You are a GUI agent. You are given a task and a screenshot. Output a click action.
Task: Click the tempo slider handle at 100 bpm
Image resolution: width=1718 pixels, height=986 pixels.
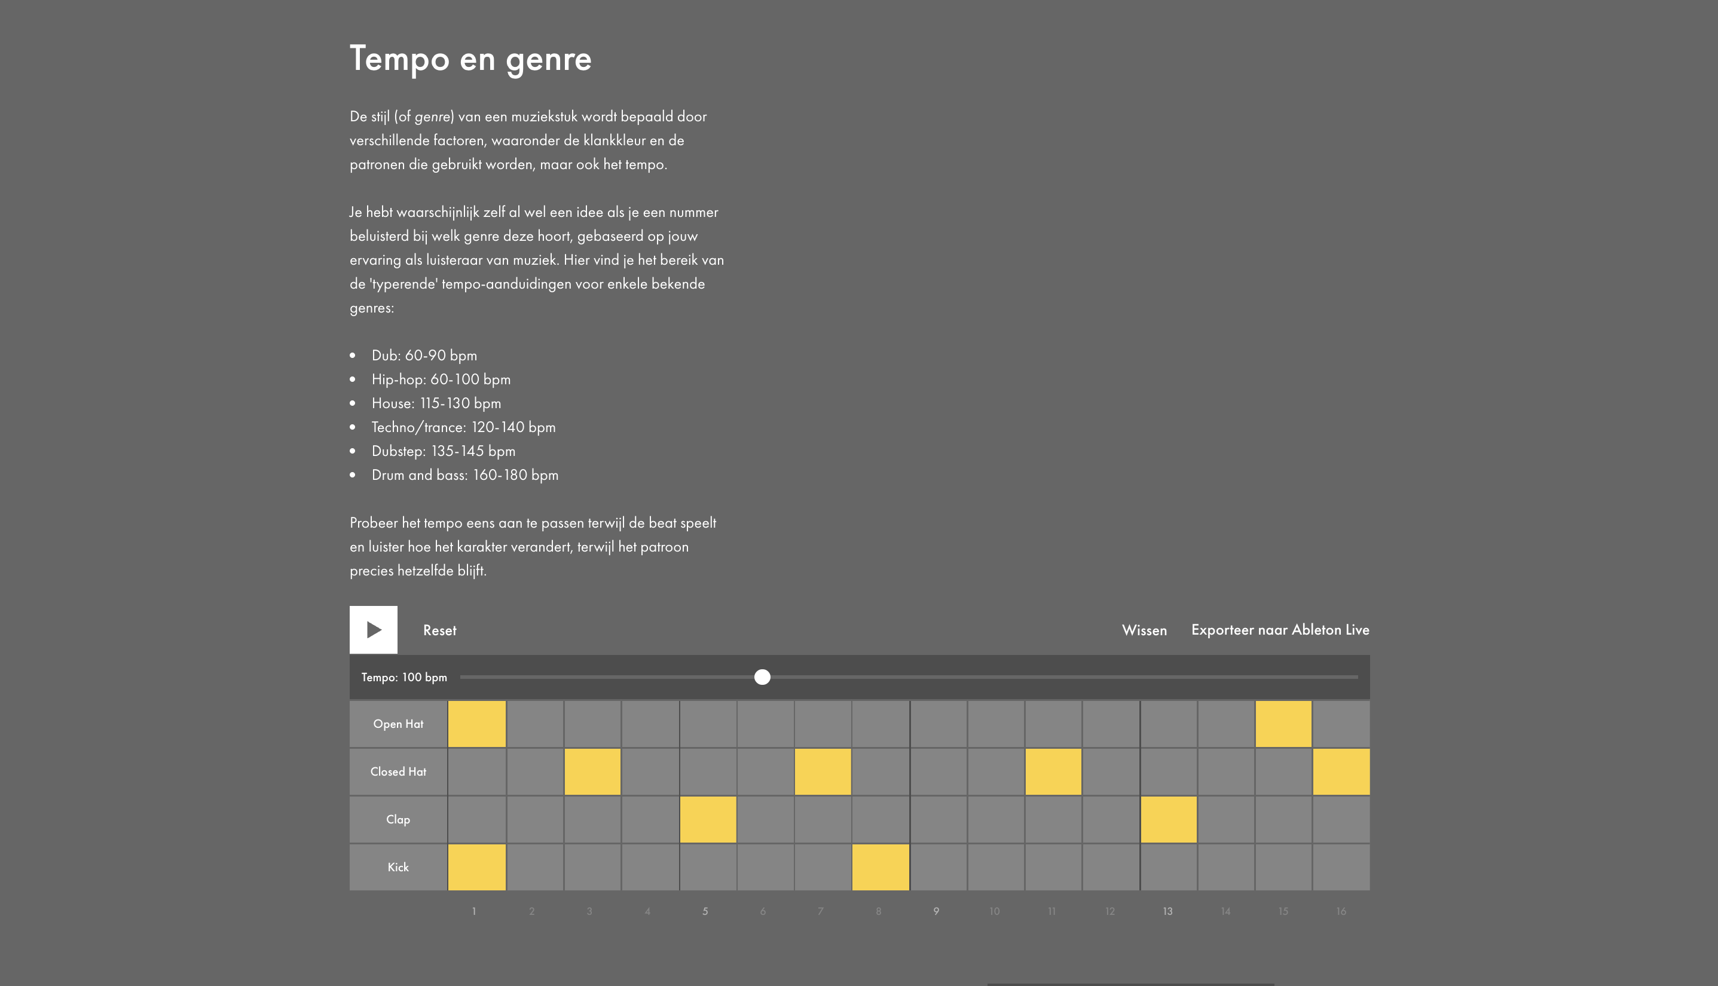point(762,677)
